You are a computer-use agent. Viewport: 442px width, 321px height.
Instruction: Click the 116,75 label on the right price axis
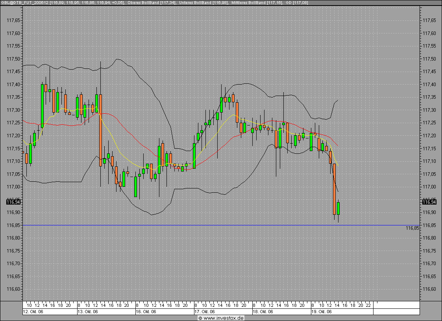429,251
